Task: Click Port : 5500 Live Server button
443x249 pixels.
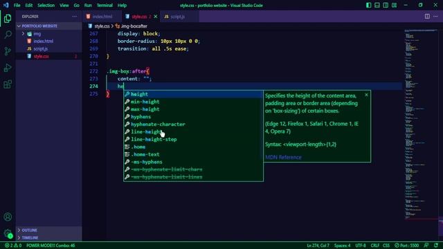Action: pos(407,246)
